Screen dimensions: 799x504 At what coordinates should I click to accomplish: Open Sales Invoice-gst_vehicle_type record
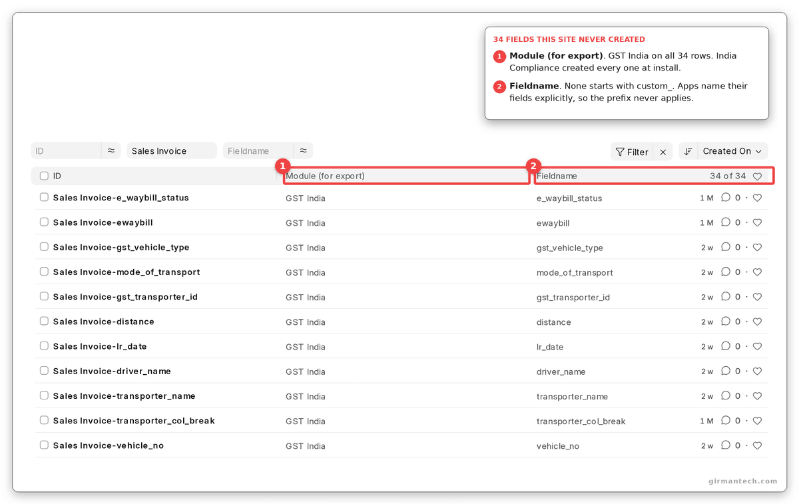[121, 247]
